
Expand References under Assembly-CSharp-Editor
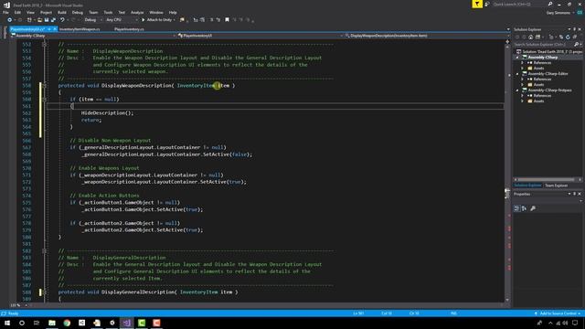[x=522, y=80]
